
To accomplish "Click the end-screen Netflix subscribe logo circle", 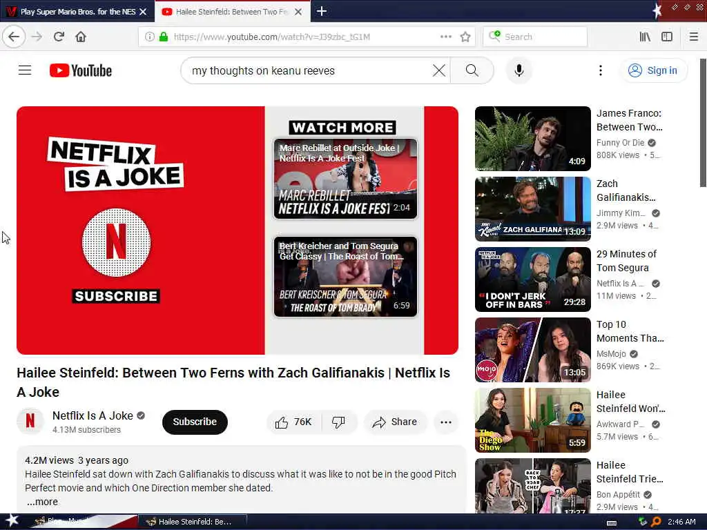I will pos(116,242).
